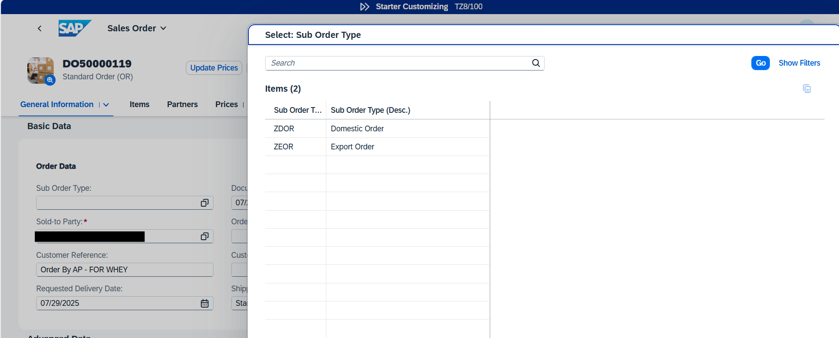This screenshot has height=338, width=839.
Task: Open the Prices tab
Action: (x=226, y=104)
